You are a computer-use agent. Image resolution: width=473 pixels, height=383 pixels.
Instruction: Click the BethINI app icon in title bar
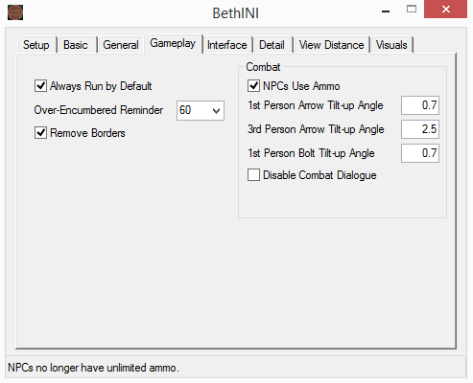pyautogui.click(x=15, y=12)
